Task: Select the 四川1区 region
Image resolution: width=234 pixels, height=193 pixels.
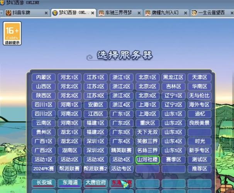Action: pyautogui.click(x=44, y=105)
